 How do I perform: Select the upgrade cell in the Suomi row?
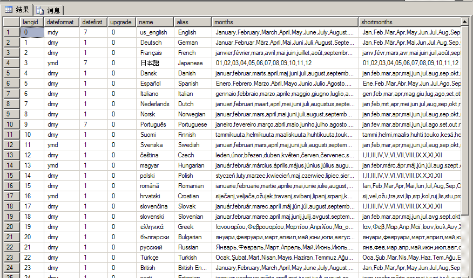tap(122, 135)
